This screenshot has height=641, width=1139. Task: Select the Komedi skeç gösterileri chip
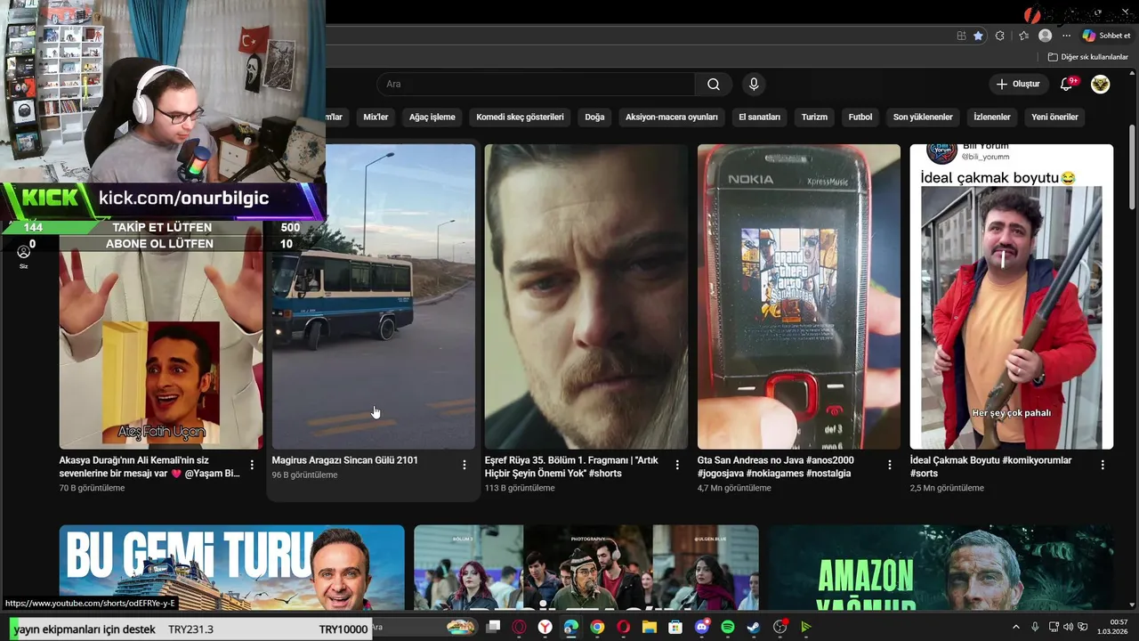520,117
